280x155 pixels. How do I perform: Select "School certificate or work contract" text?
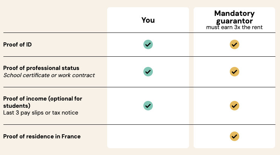pos(49,75)
